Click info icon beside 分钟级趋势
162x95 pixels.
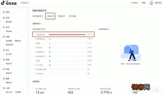42,16
